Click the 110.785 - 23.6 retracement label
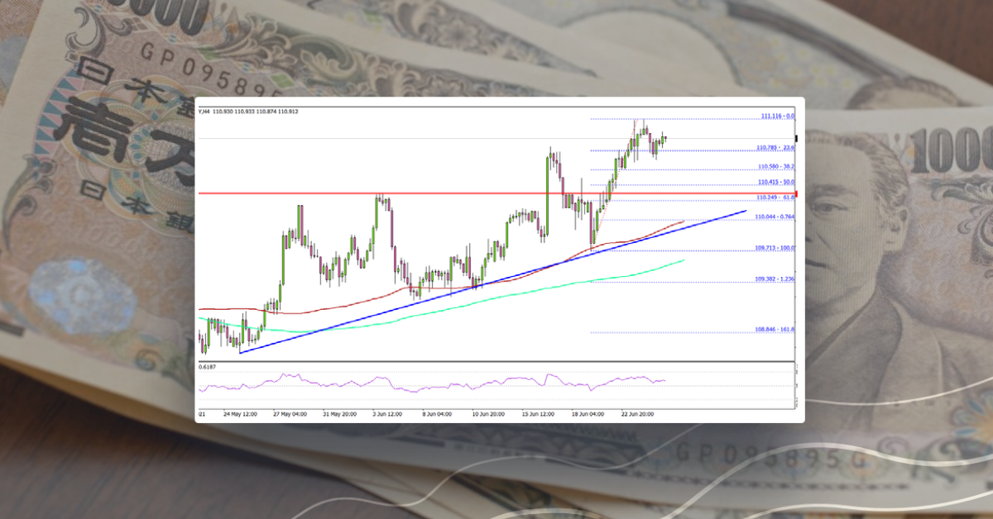993x519 pixels. pos(774,149)
